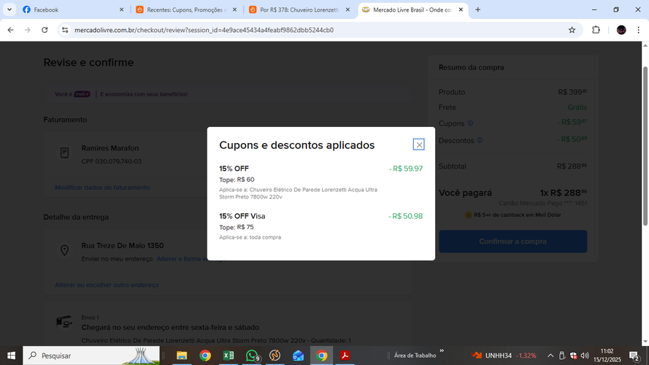
Task: Click the -R$ 50.98 discount amount
Action: pos(406,216)
